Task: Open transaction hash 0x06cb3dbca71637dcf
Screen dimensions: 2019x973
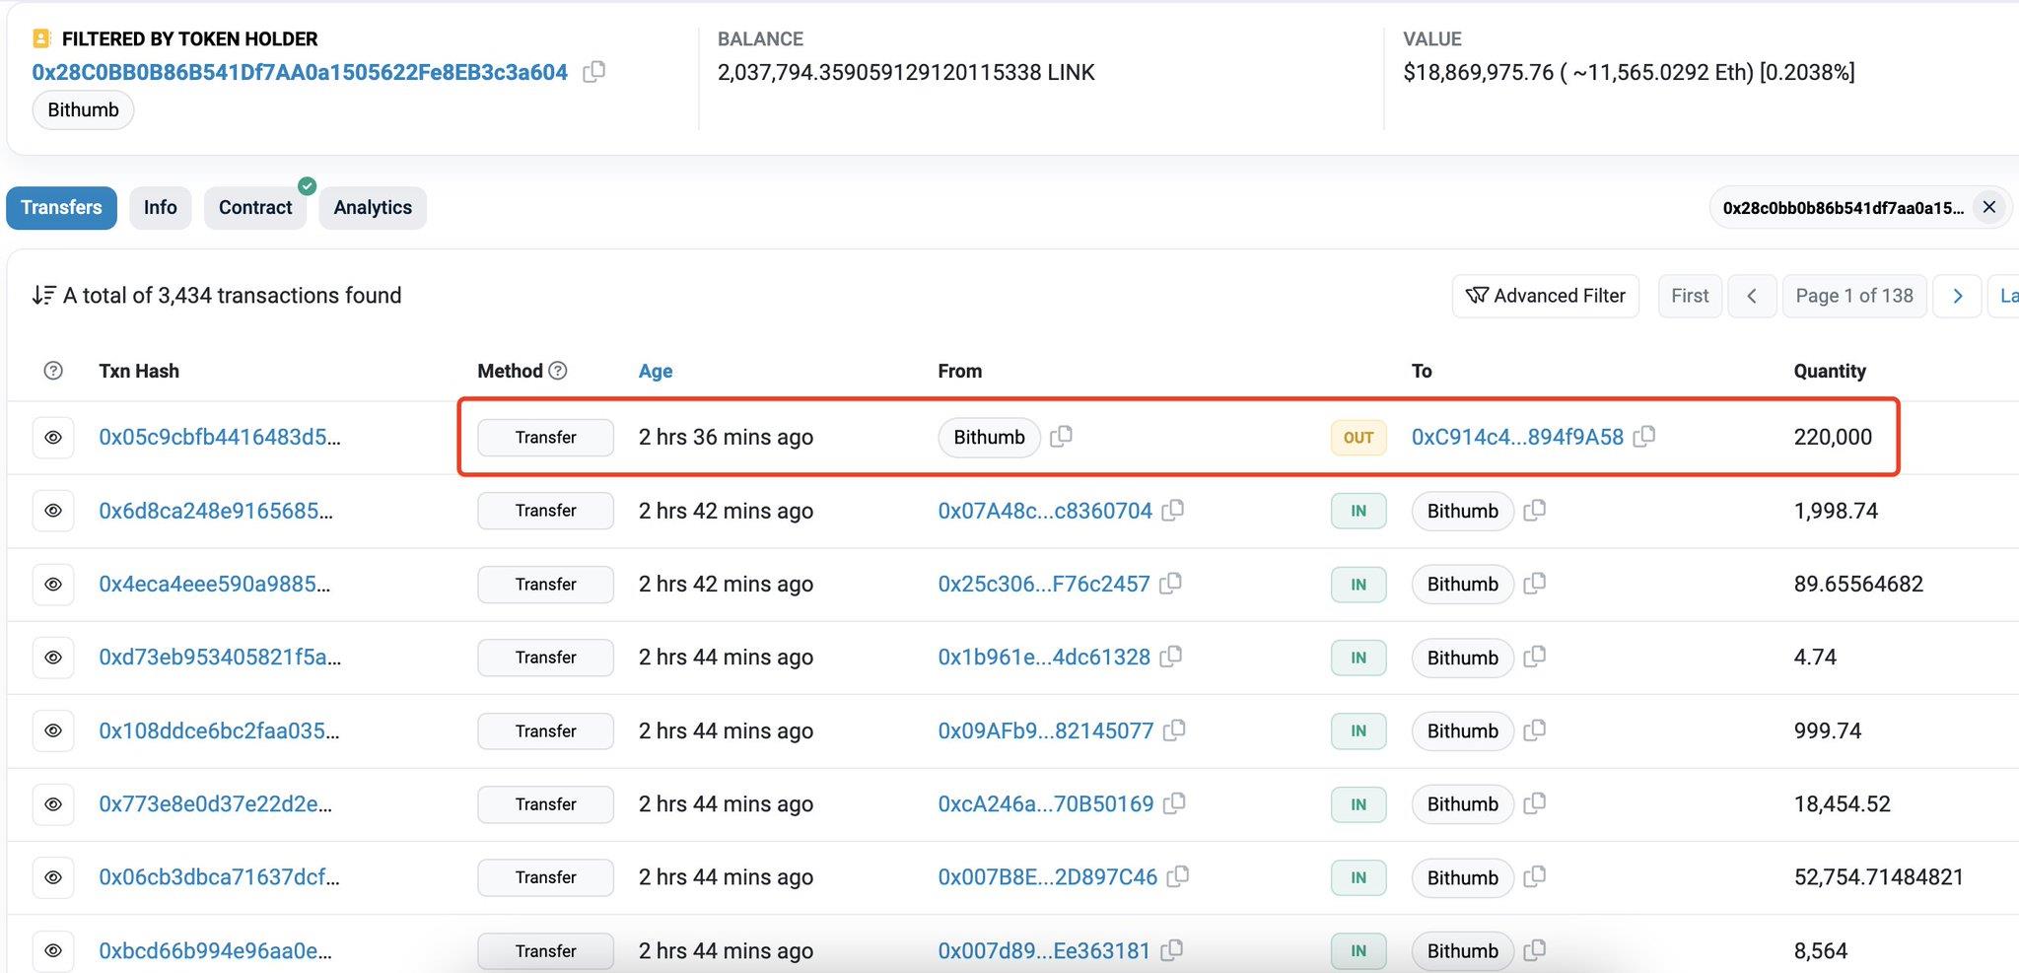Action: [219, 876]
